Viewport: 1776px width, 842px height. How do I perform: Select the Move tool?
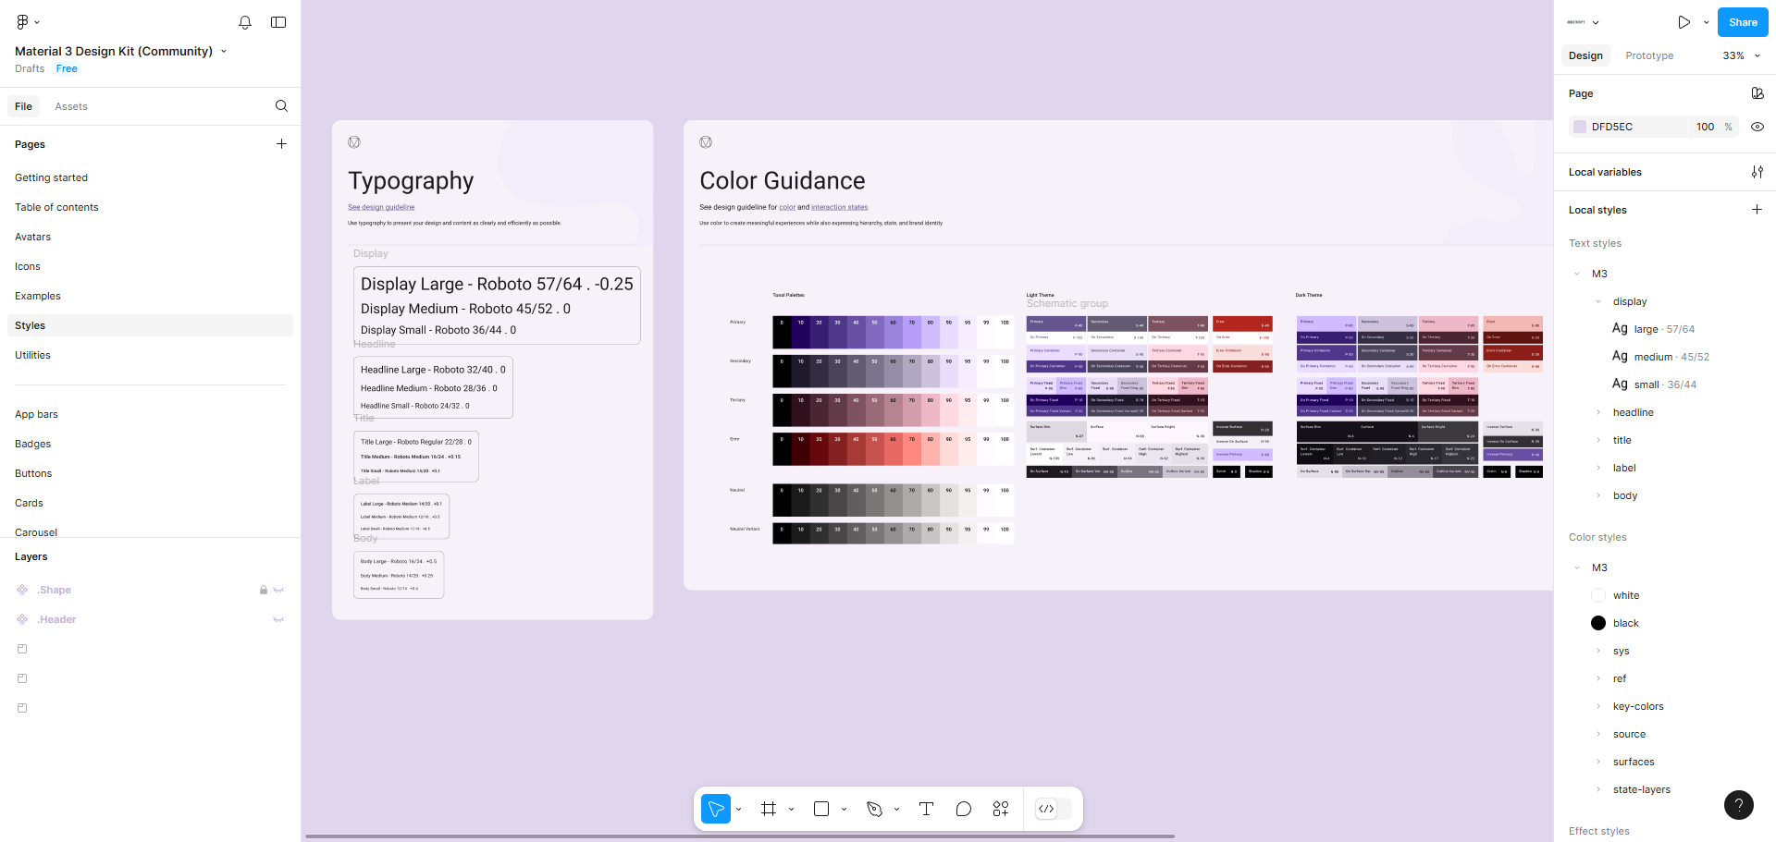(x=716, y=809)
